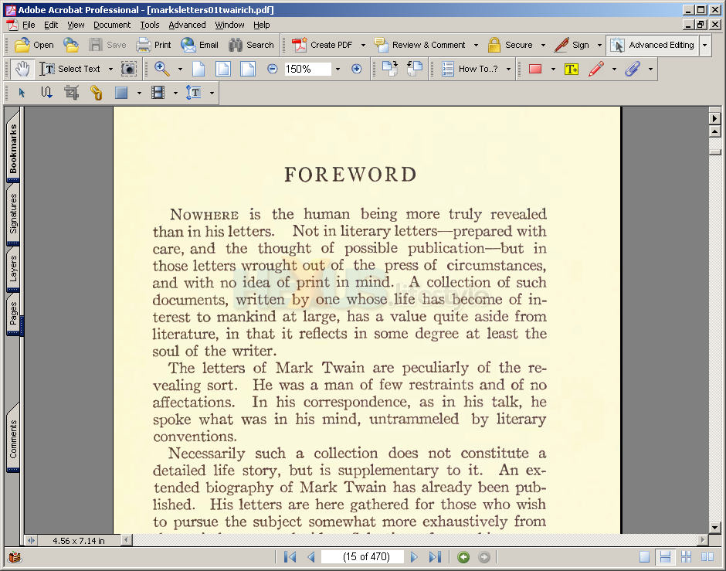Select the Crop tool
The height and width of the screenshot is (571, 726).
point(71,93)
